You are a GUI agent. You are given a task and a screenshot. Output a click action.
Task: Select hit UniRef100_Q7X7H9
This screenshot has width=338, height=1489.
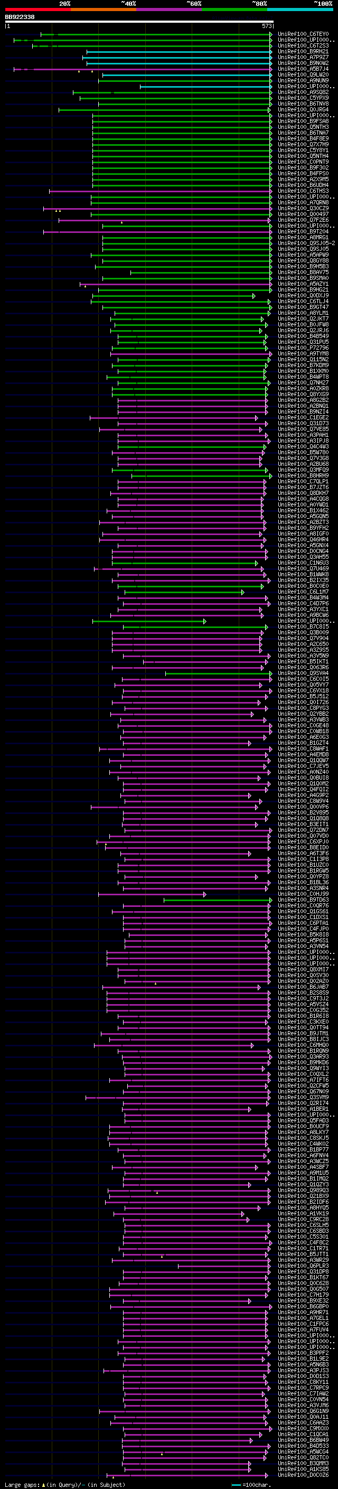[x=303, y=145]
